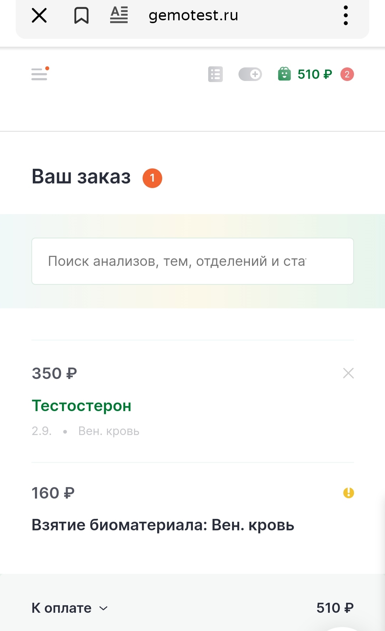Click the Ваш заказ heading
Viewport: 385px width, 631px height.
click(81, 177)
